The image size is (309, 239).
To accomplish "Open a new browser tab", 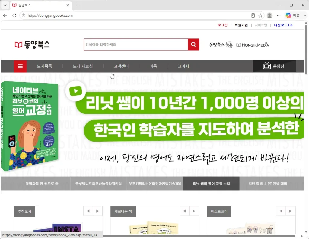I will pyautogui.click(x=77, y=5).
